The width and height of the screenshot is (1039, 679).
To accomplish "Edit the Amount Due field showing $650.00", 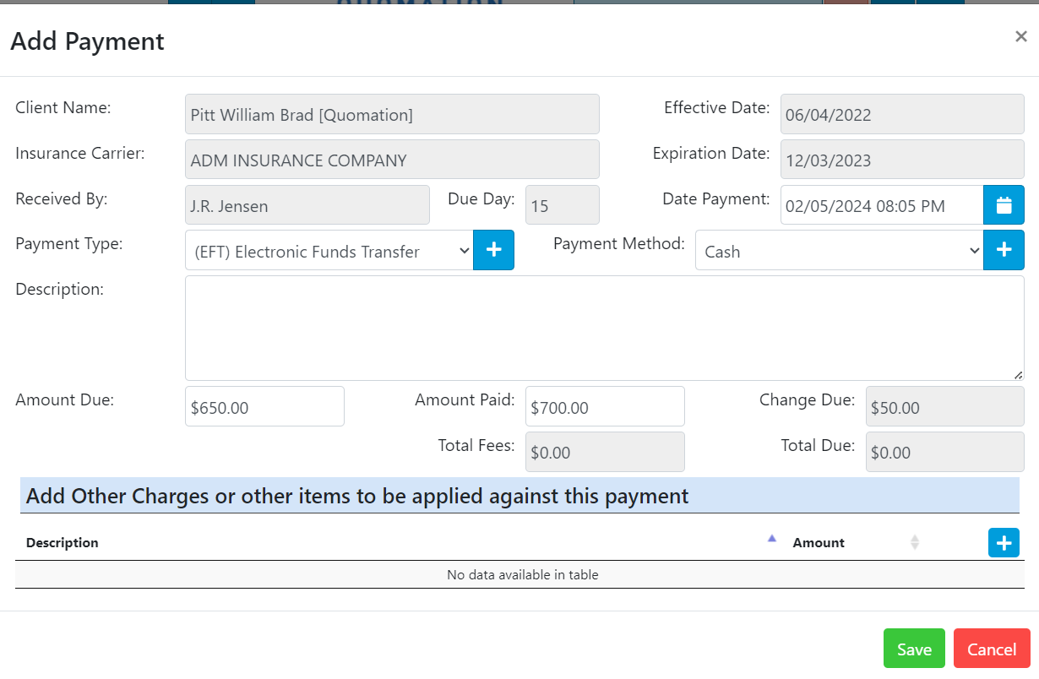I will coord(264,406).
